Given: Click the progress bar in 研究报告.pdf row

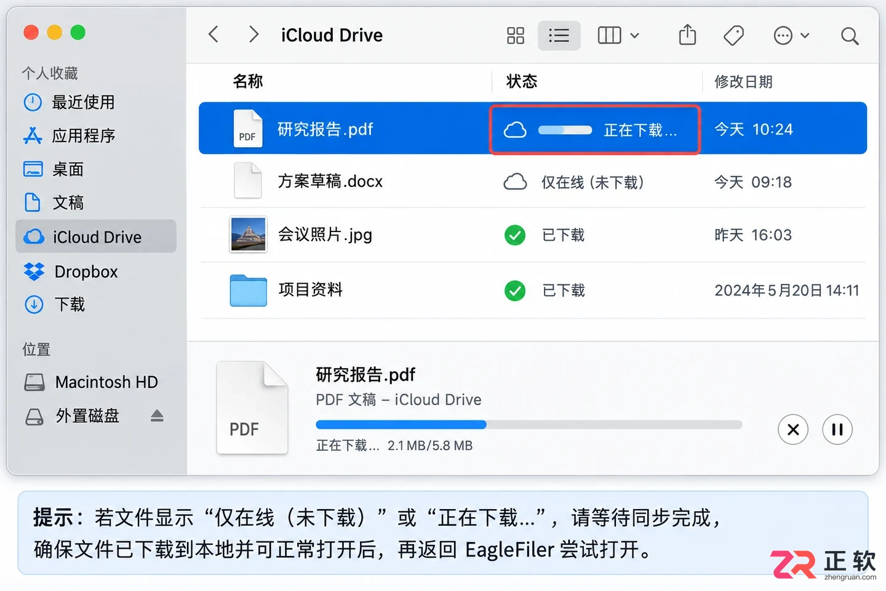Looking at the screenshot, I should point(565,130).
